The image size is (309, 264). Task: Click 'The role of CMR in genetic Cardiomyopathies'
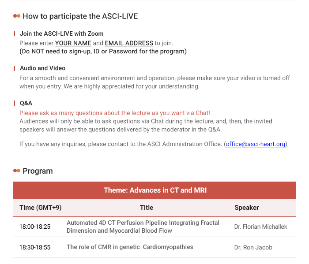[130, 247]
